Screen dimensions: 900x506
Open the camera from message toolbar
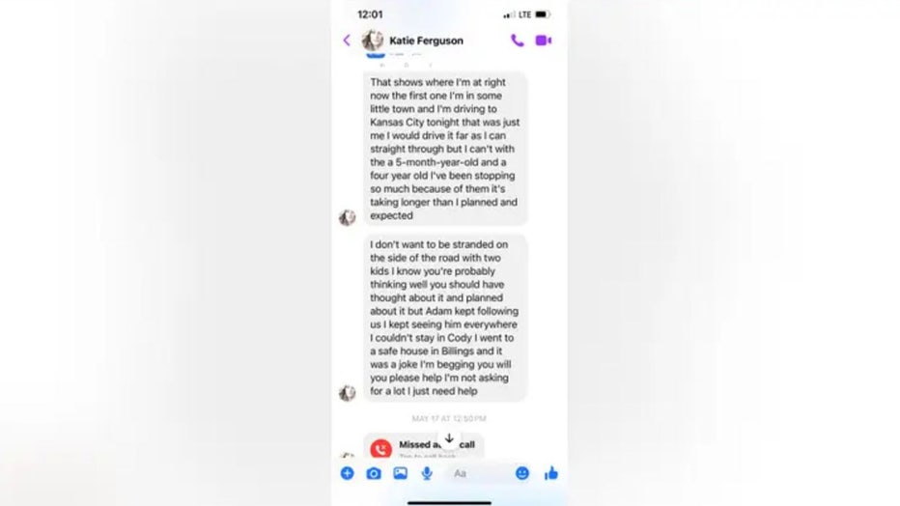[x=374, y=473]
